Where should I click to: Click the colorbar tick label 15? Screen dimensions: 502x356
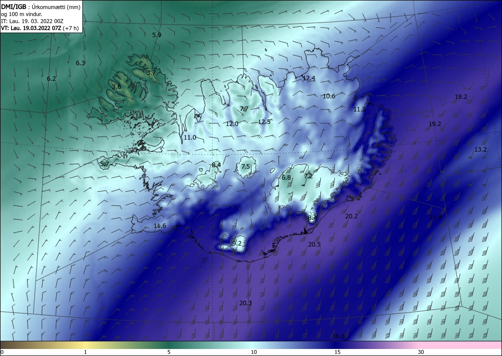337,352
